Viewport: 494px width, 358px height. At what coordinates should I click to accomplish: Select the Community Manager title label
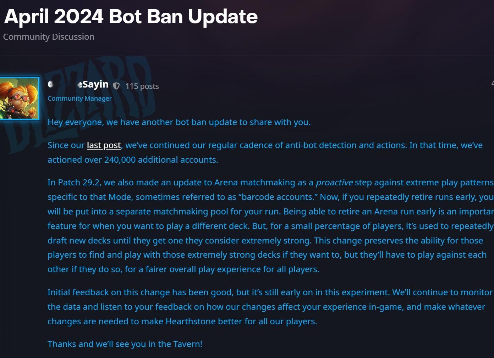click(x=79, y=99)
